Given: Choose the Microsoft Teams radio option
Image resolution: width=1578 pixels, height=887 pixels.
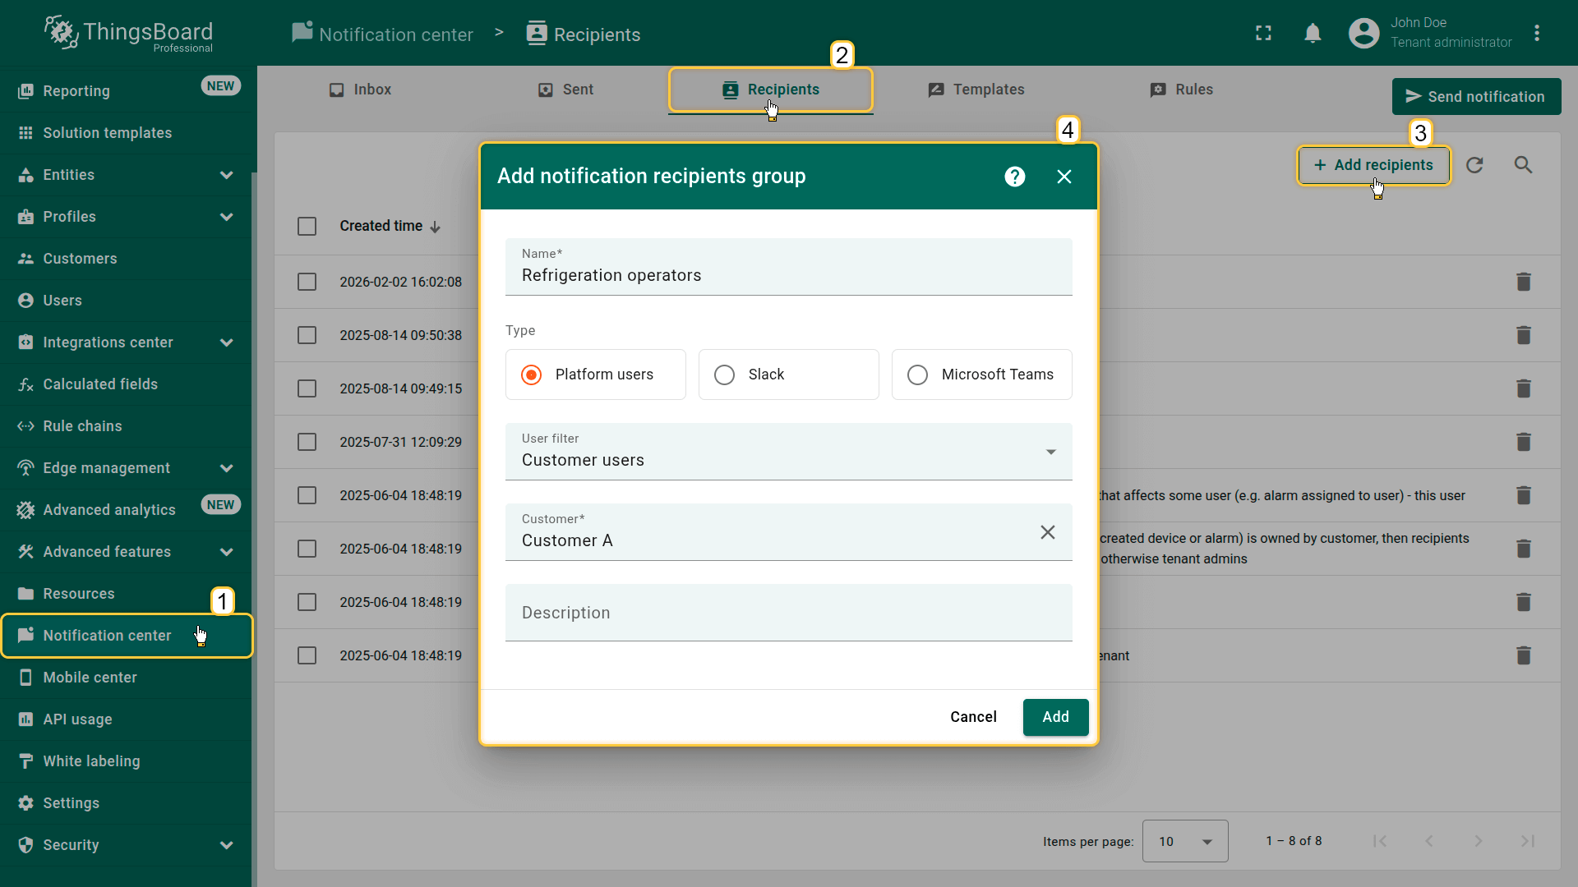Looking at the screenshot, I should click(x=918, y=375).
